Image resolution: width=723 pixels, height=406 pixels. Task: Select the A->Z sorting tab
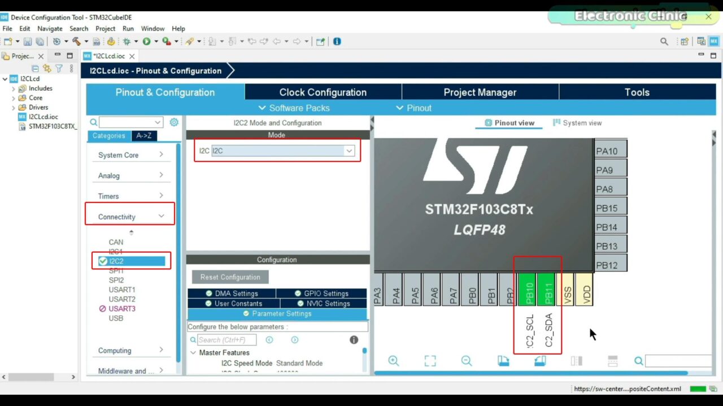144,136
